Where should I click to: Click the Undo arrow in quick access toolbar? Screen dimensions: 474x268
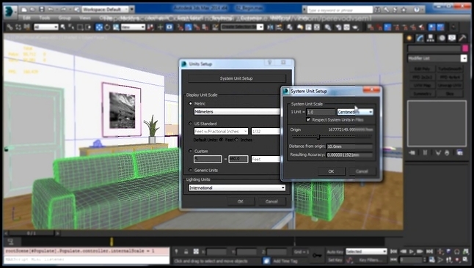pyautogui.click(x=51, y=10)
